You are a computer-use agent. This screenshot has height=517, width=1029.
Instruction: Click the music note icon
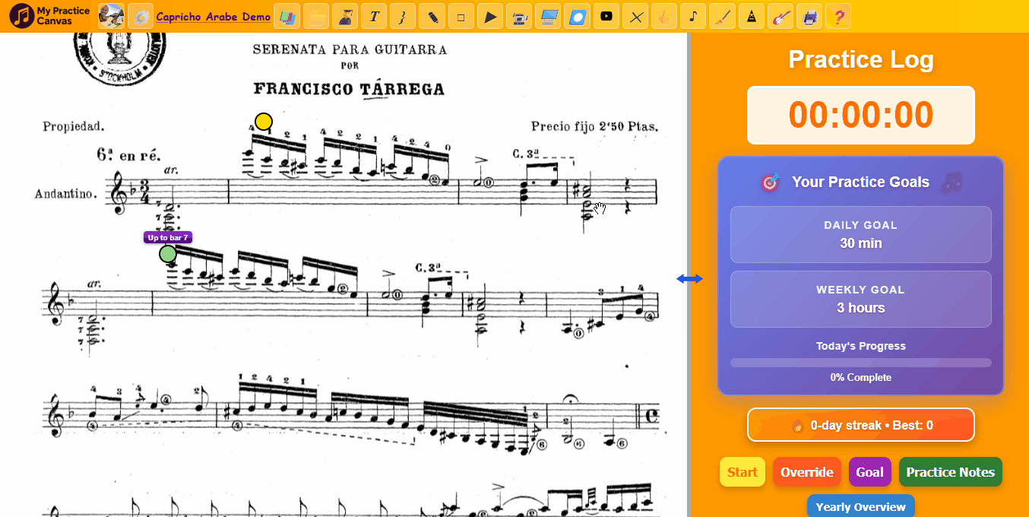pyautogui.click(x=692, y=16)
